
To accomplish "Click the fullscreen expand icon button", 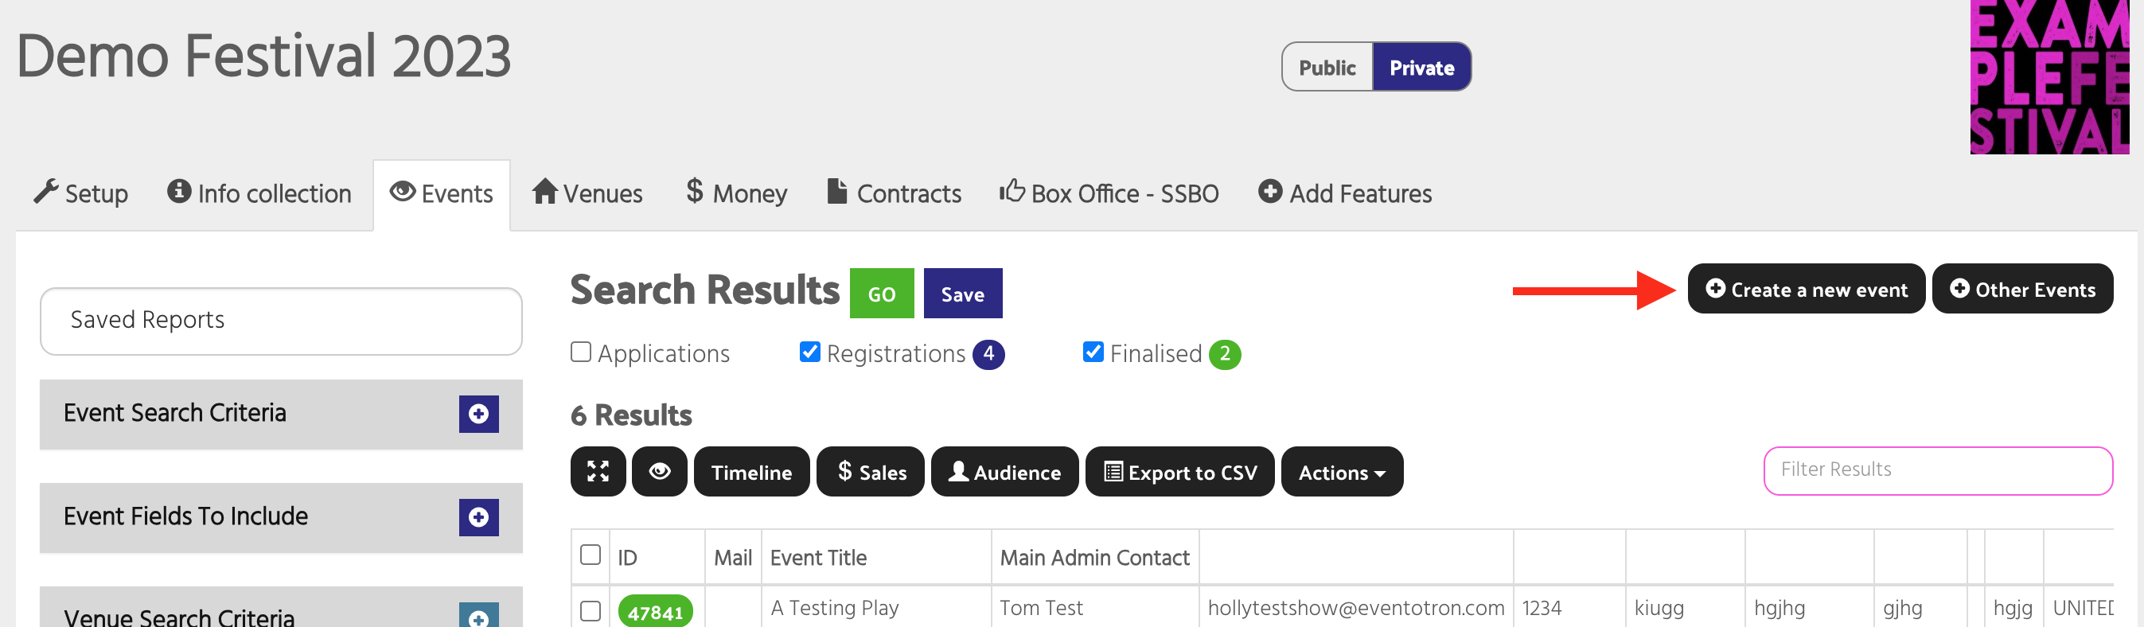I will (x=598, y=471).
